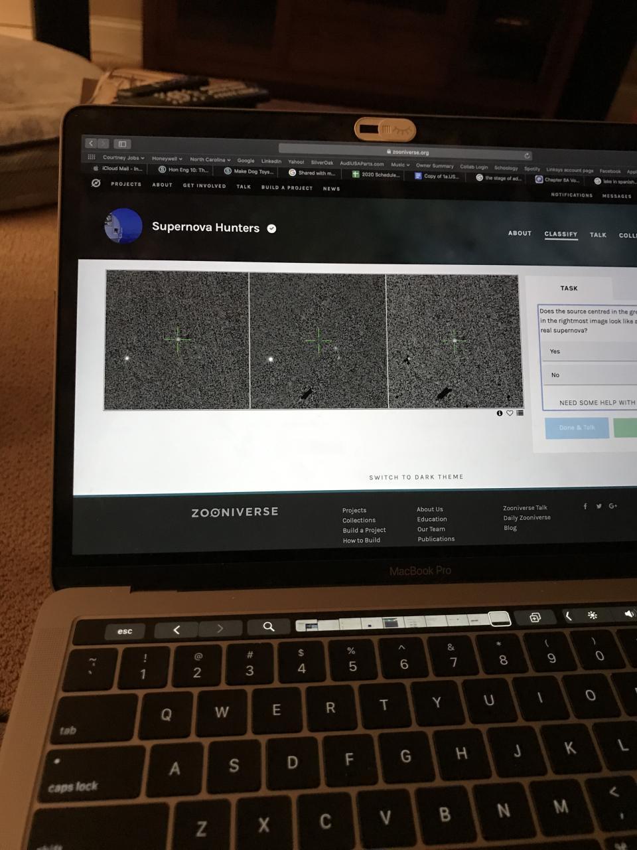Open footer How to Build link
Screen dimensions: 637x850
[x=362, y=541]
